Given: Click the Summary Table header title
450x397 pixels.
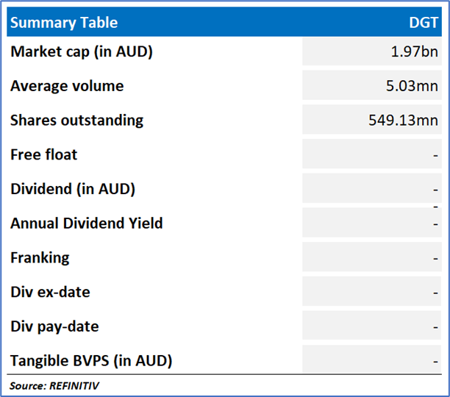Looking at the screenshot, I should 64,23.
